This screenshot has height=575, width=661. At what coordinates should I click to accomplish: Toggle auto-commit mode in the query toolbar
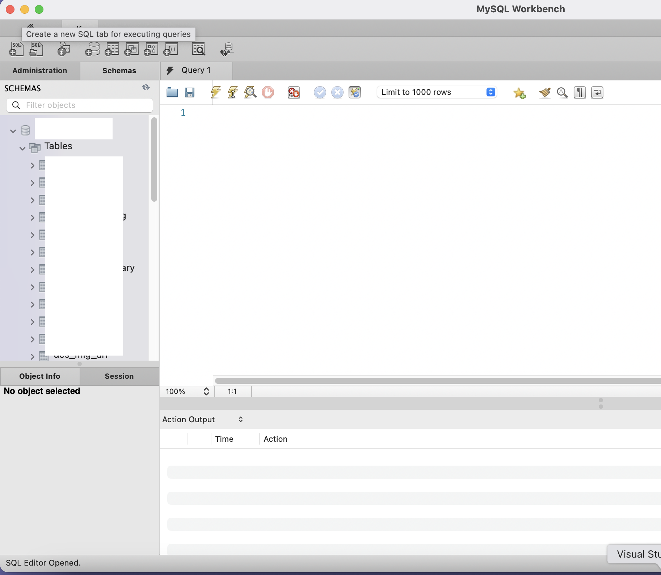(355, 92)
